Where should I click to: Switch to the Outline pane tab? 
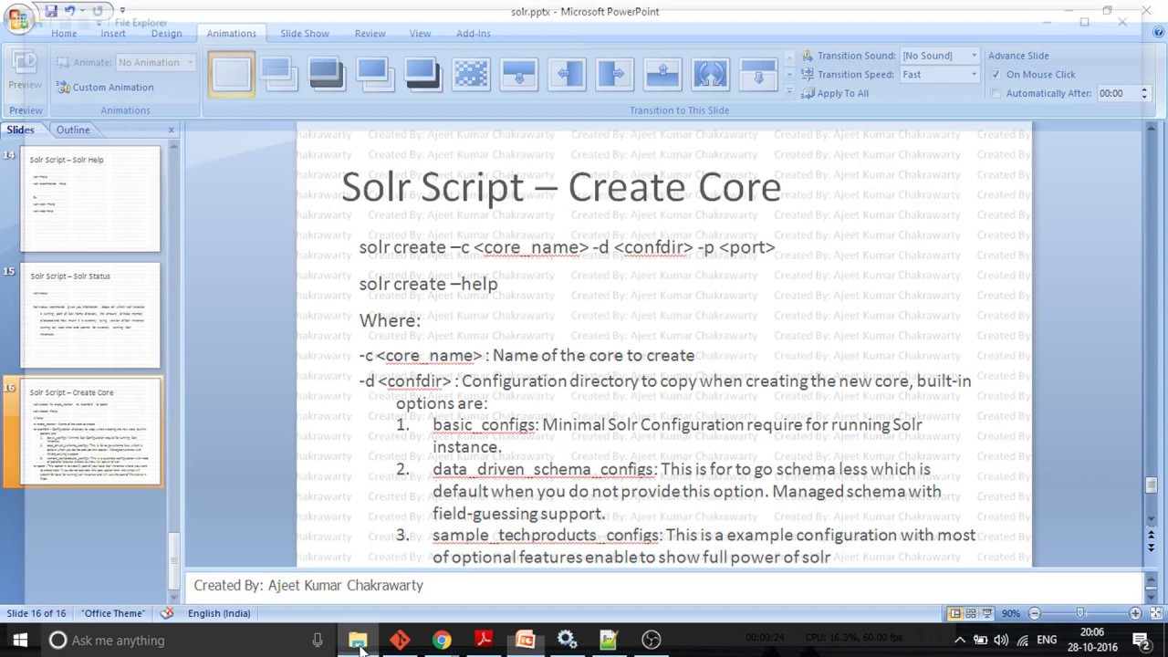coord(73,130)
